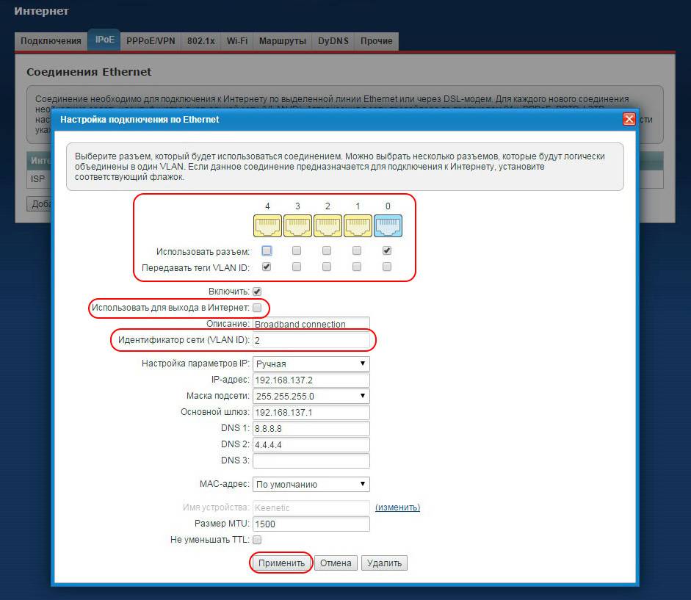Click the 'Интернет' page title

click(x=41, y=11)
